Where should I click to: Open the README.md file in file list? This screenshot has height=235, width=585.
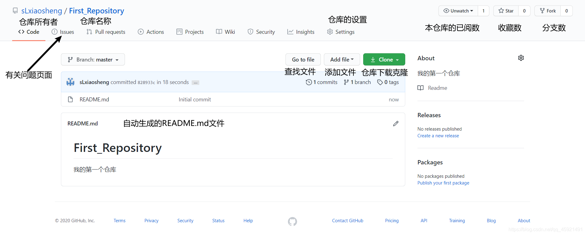[x=94, y=100]
